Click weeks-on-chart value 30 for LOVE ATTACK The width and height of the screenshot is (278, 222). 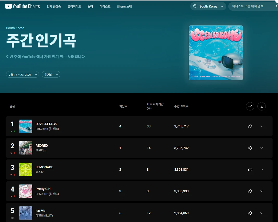[149, 126]
